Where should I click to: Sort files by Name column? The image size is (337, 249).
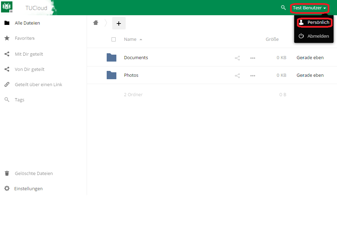(x=130, y=39)
